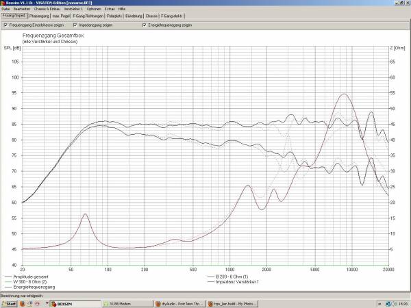Open the F-Gang Richtungen tab
Screen dimensions: 411x308
(88, 16)
